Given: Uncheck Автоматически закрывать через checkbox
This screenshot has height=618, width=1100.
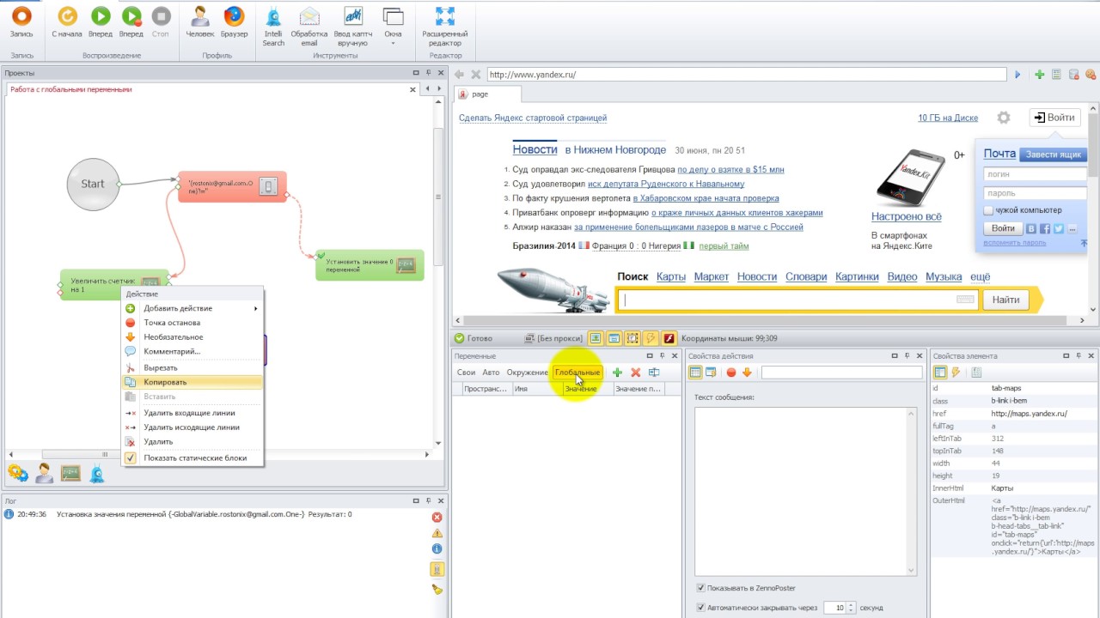Looking at the screenshot, I should coord(700,608).
